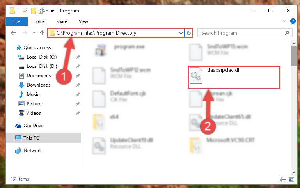
Task: Open the address bar history dropdown
Action: (x=181, y=33)
